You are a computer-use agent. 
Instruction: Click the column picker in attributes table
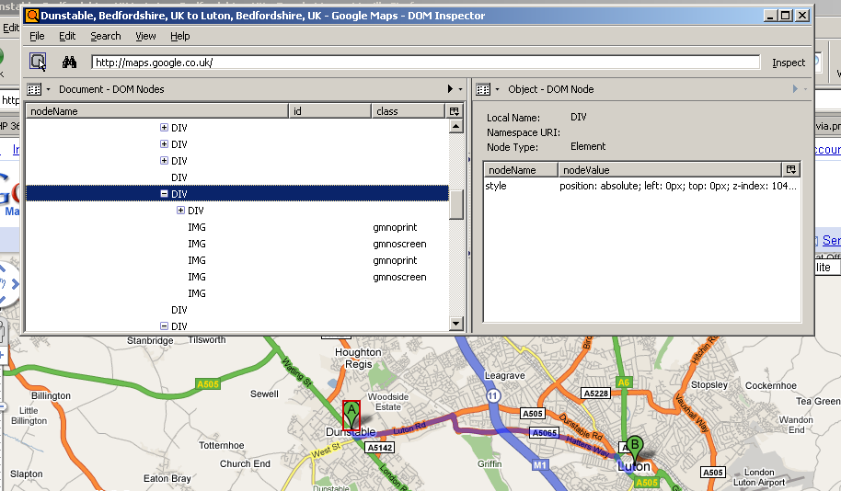tap(790, 170)
